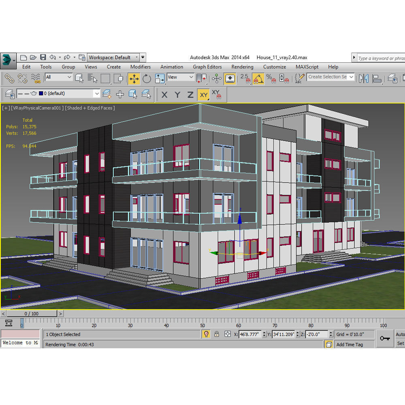Click the Mirror tool icon
The height and width of the screenshot is (405, 405).
point(364,78)
